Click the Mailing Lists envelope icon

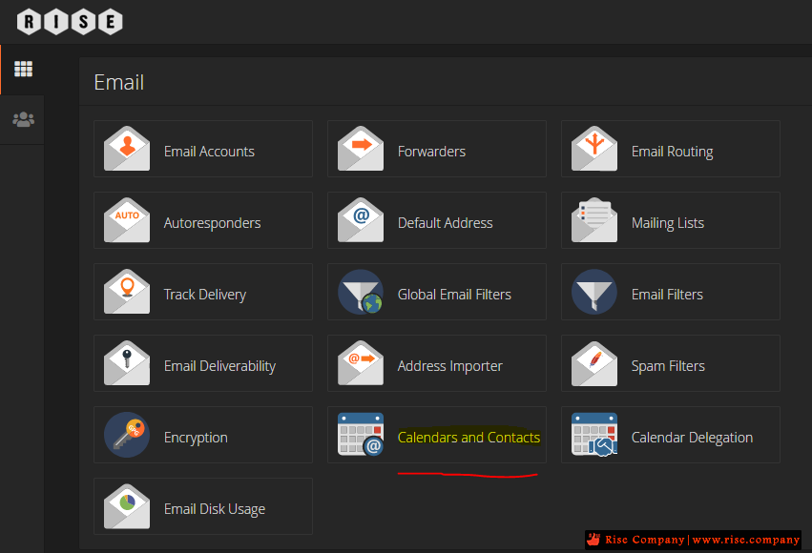(594, 220)
